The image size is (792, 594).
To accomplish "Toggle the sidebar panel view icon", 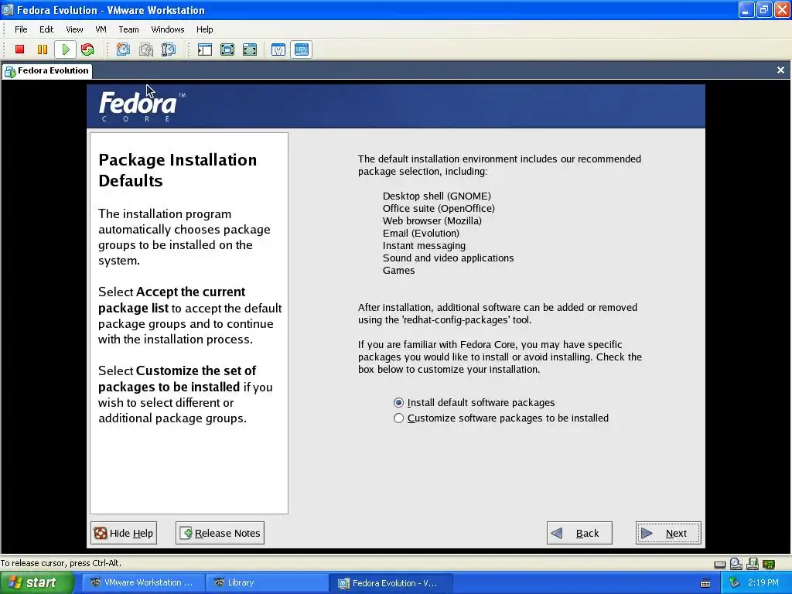I will point(204,49).
